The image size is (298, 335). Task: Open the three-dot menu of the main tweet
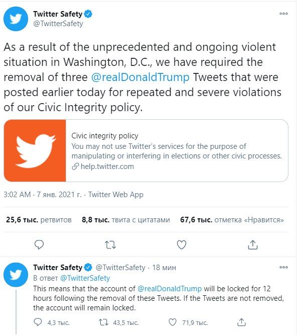(x=283, y=14)
